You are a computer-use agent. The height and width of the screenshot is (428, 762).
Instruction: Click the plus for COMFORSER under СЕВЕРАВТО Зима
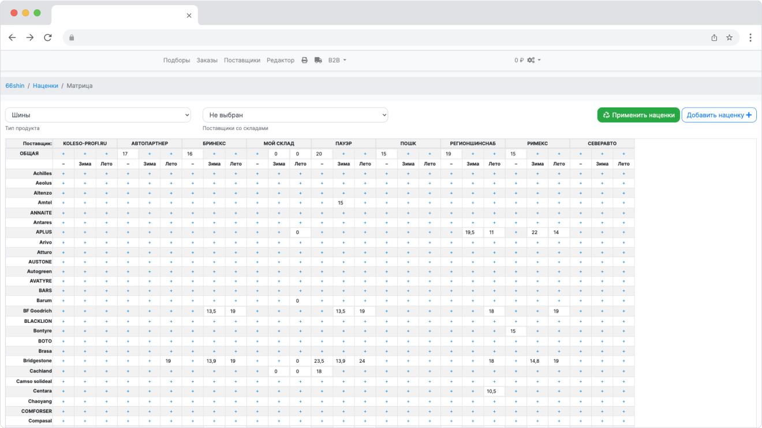coord(602,411)
